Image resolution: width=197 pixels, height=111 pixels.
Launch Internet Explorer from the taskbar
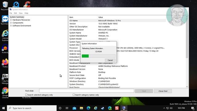pos(96,108)
